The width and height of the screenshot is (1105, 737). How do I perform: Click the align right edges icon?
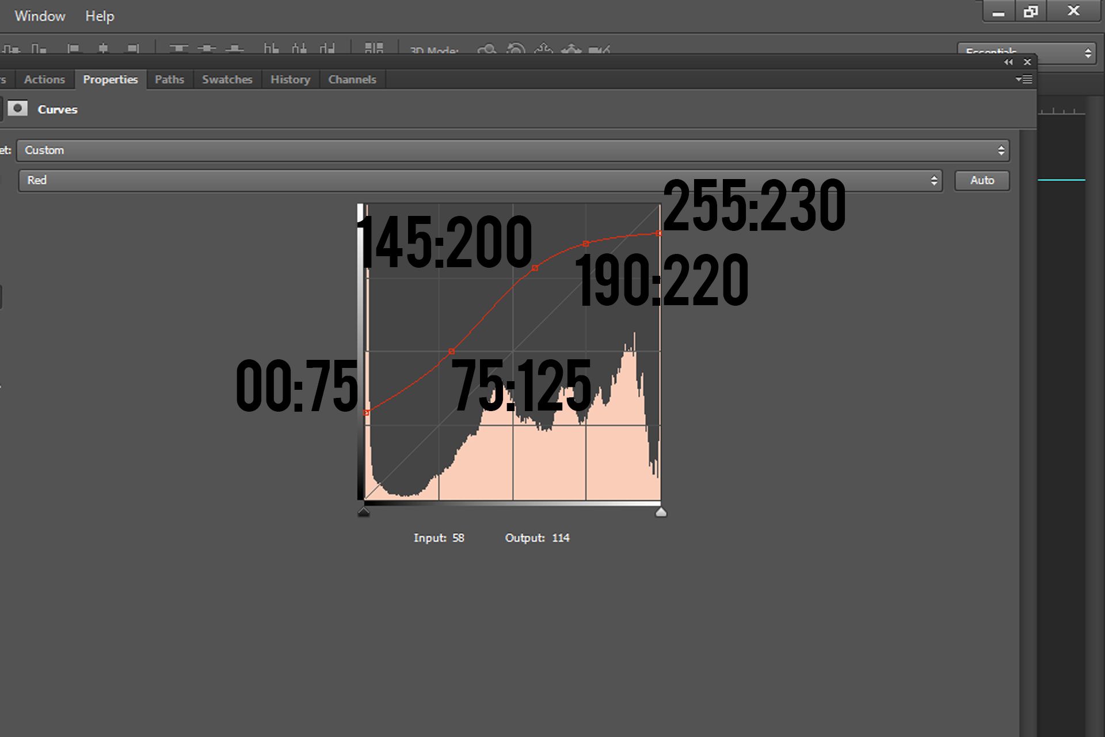pyautogui.click(x=133, y=49)
